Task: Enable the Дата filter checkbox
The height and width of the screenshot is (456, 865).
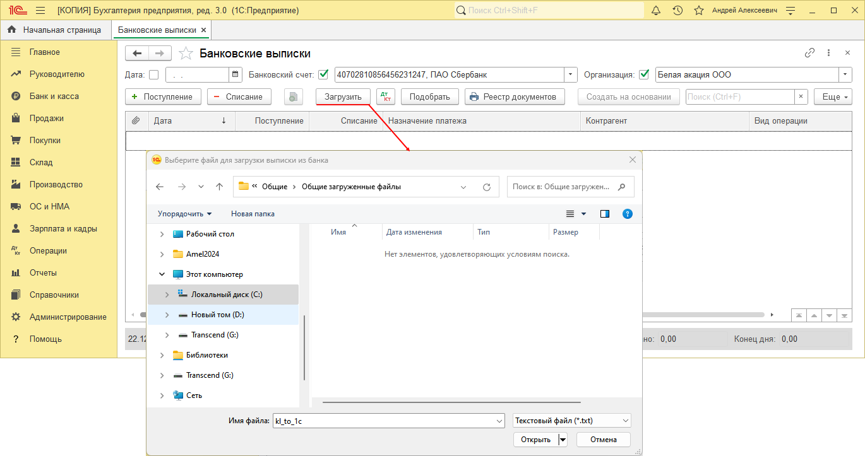Action: coord(153,75)
